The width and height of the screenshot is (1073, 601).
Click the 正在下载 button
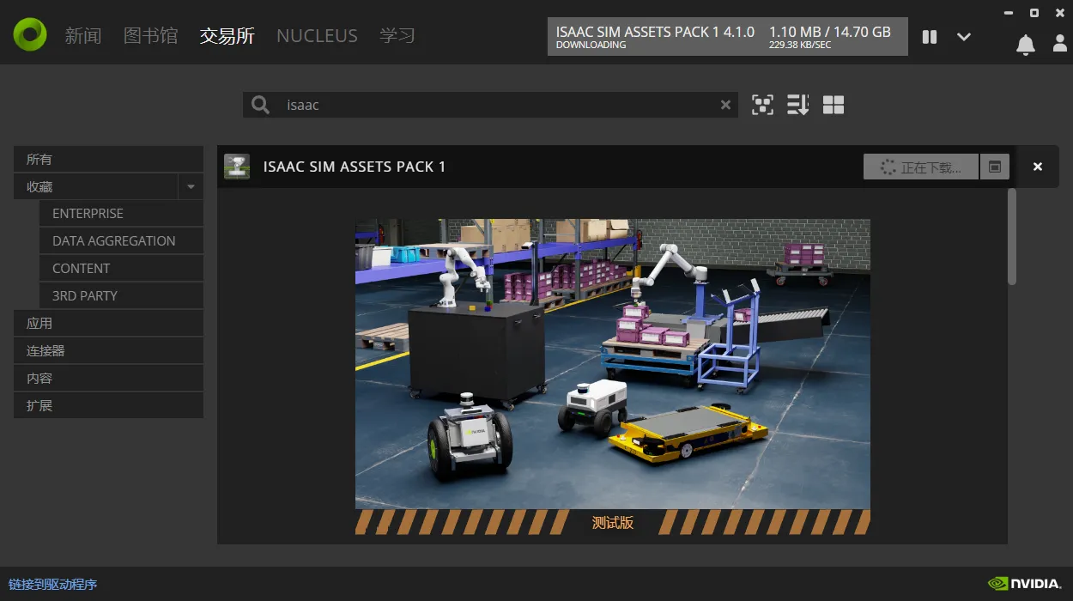point(920,167)
